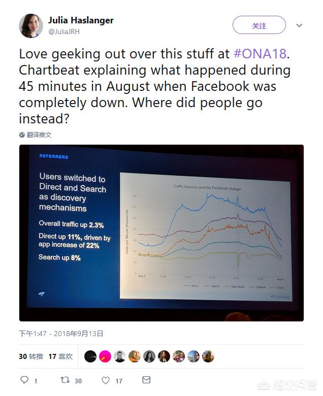The height and width of the screenshot is (396, 323).
Task: Click the reply speech bubble icon
Action: coord(24,380)
